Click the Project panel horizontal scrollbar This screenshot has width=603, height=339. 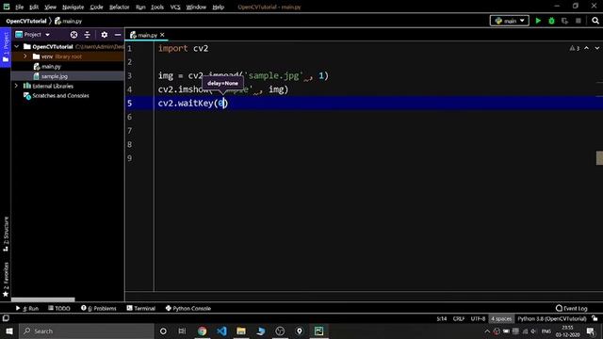coord(43,299)
